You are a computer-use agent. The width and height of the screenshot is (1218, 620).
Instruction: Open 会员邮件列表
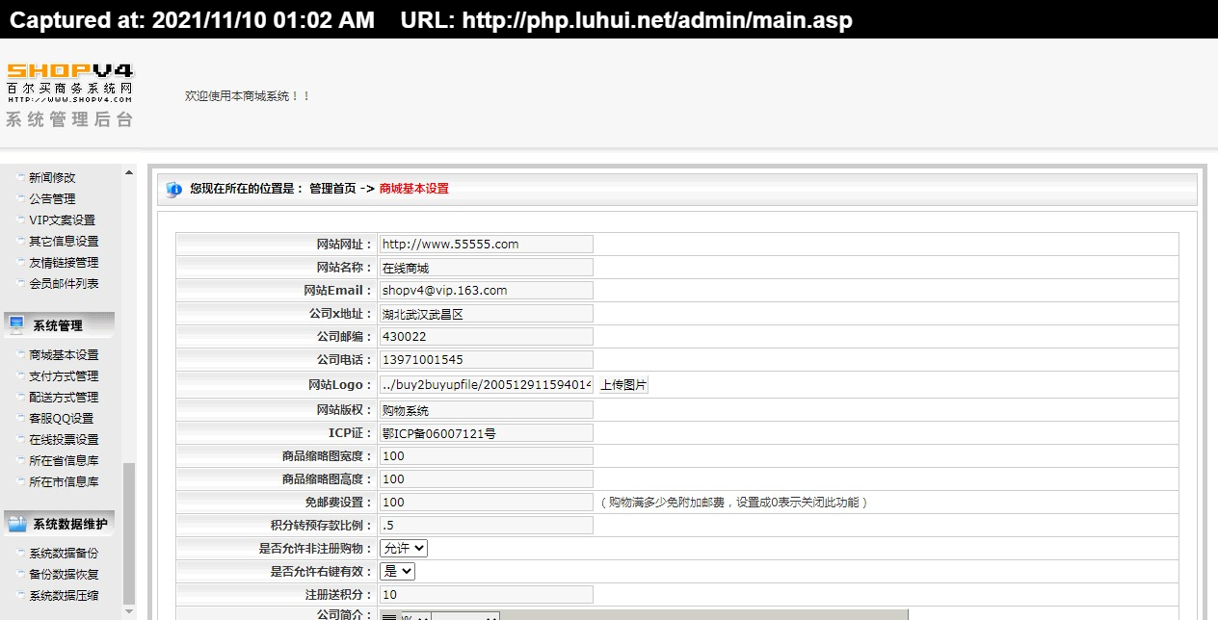(x=64, y=283)
